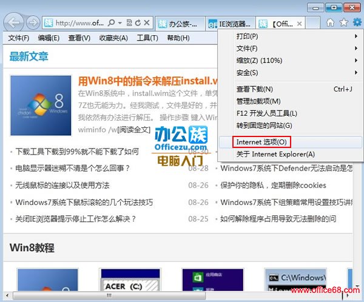The height and width of the screenshot is (302, 364).
Task: Expand the 缩放(Z) (110%) submenu
Action: click(291, 61)
